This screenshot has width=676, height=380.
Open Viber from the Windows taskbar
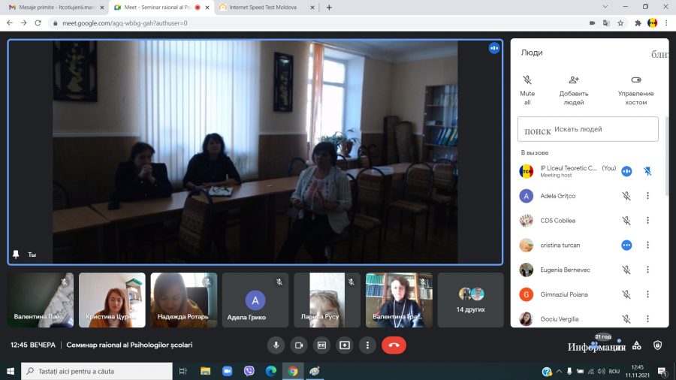249,371
